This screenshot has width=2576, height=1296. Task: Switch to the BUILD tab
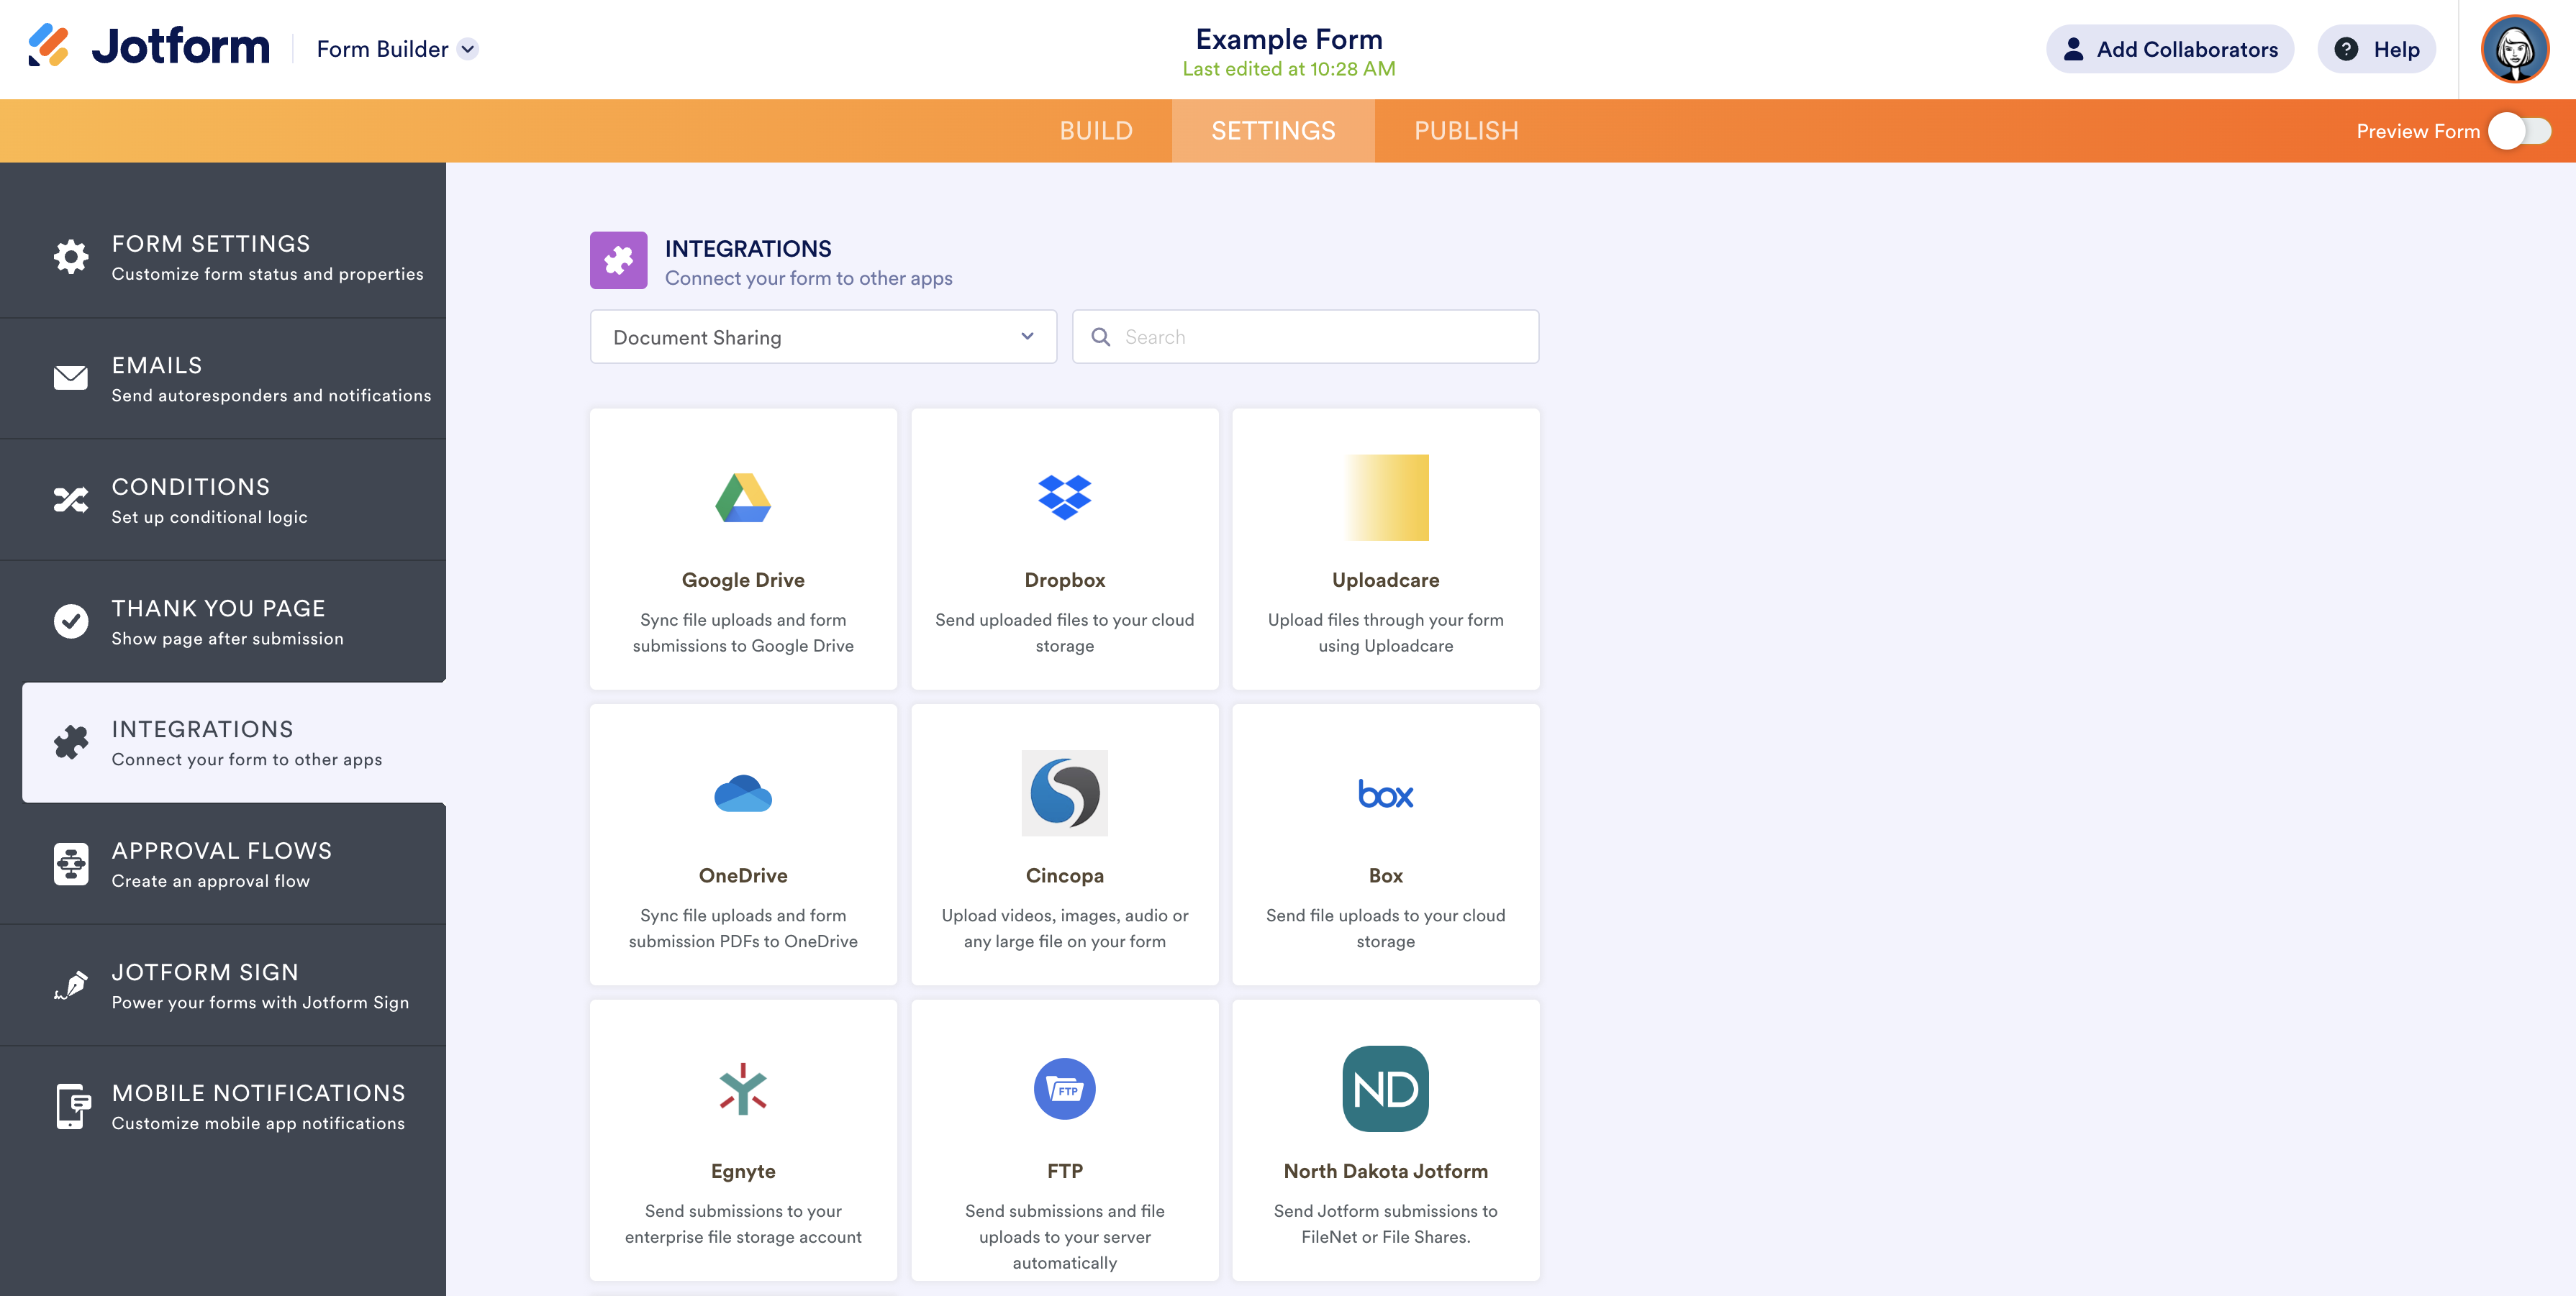1096,131
